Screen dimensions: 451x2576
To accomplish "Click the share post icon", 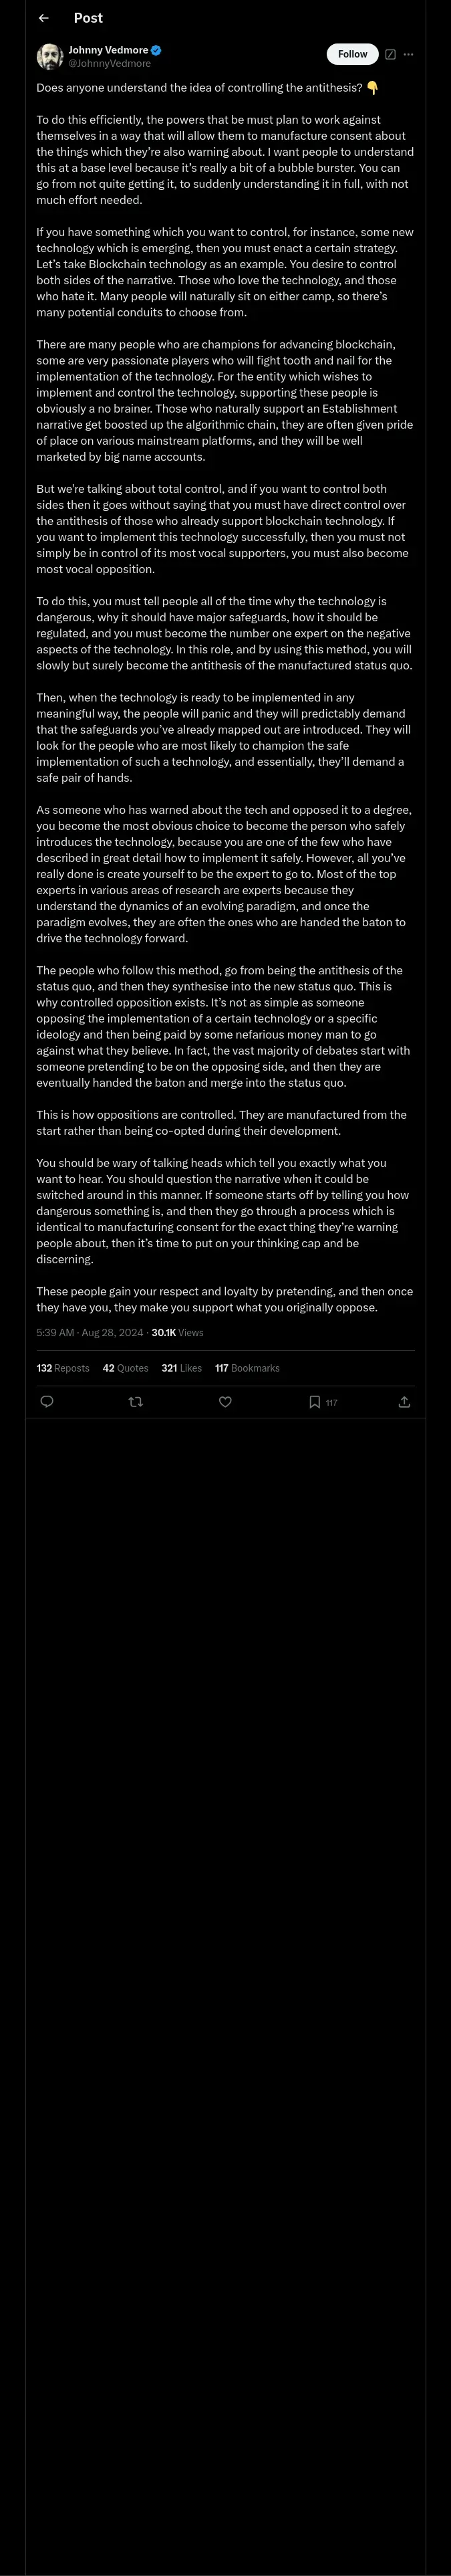I will point(404,1402).
